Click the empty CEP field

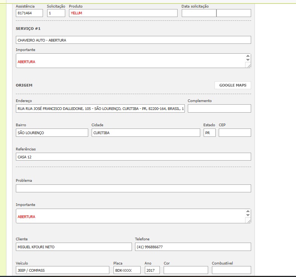(x=235, y=133)
